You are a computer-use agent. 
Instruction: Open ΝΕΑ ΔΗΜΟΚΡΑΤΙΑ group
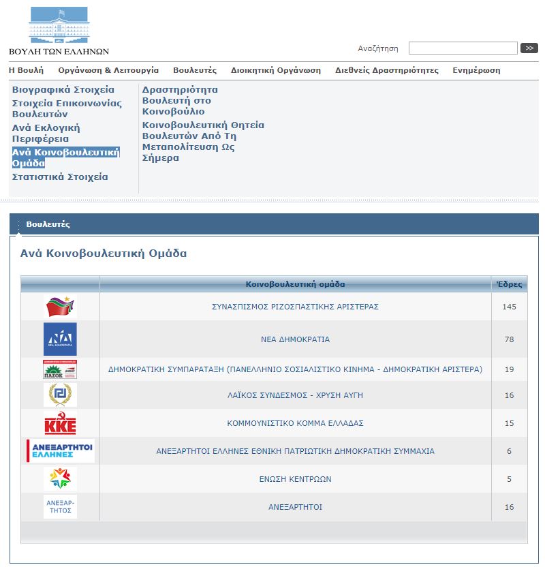click(x=295, y=339)
